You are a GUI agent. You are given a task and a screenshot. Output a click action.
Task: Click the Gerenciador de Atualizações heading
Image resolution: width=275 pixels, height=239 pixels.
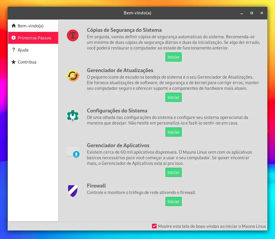pyautogui.click(x=120, y=70)
